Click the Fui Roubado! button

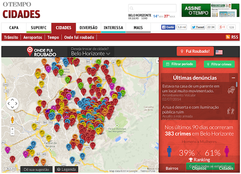point(195,51)
